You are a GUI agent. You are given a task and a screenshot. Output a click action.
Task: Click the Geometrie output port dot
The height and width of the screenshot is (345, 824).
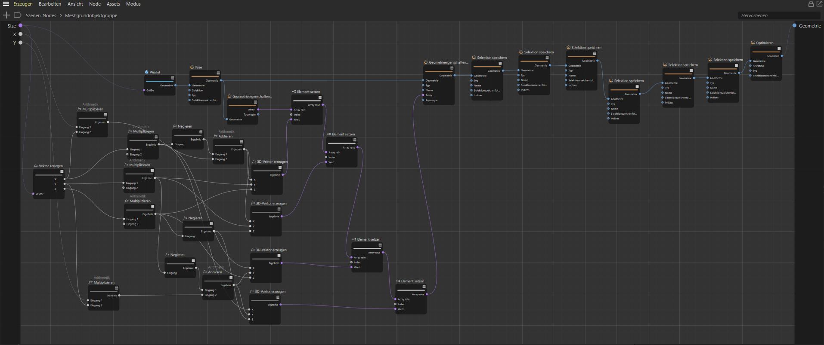point(794,26)
